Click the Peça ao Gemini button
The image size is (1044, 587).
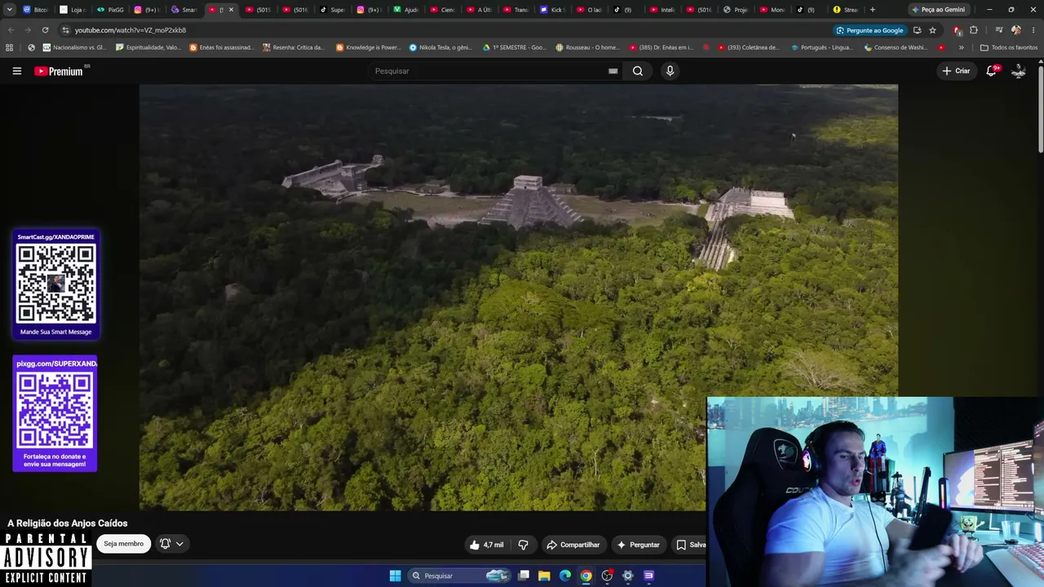click(939, 10)
